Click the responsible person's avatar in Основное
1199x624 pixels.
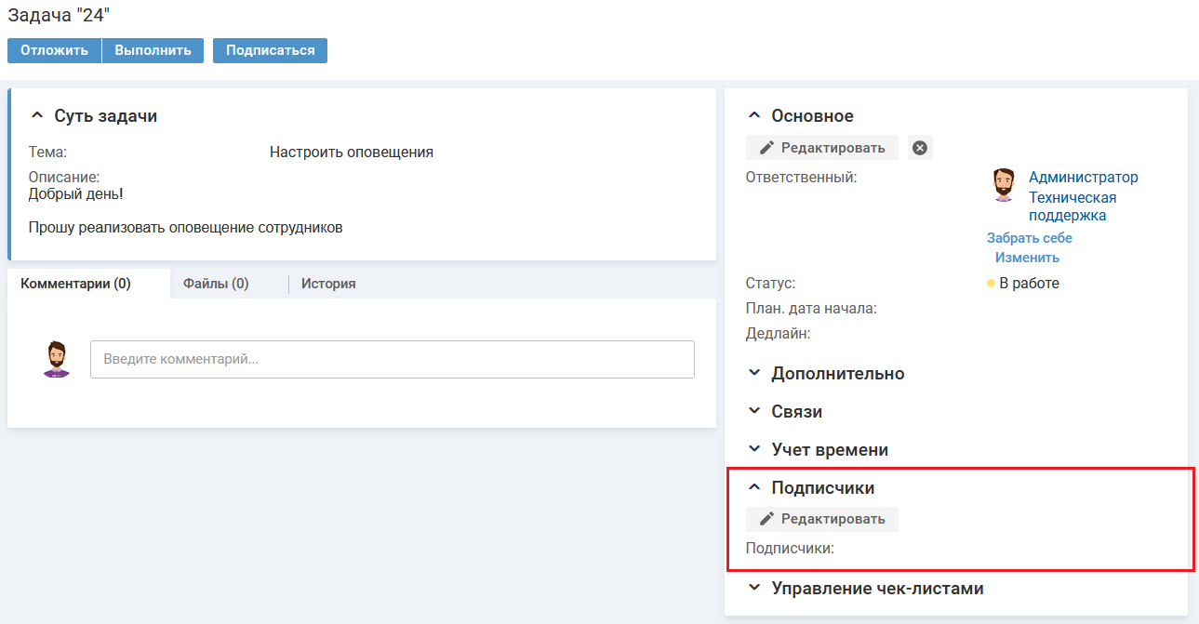[x=1003, y=186]
